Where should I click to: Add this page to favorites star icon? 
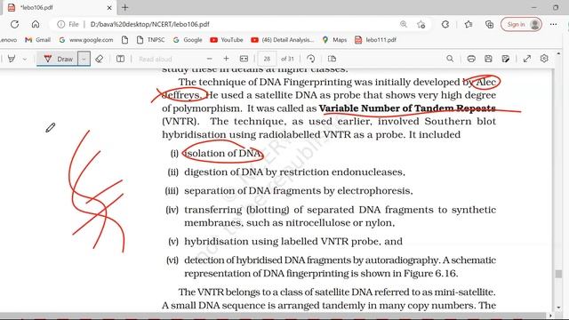421,24
